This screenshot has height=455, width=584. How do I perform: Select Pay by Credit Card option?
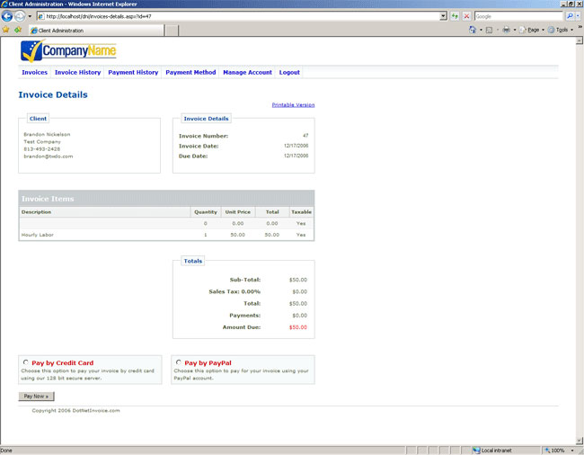pos(25,362)
